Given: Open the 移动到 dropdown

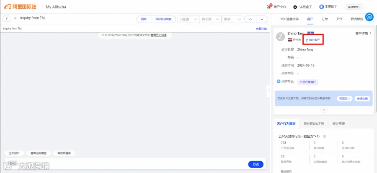Looking at the screenshot, I should [x=210, y=19].
